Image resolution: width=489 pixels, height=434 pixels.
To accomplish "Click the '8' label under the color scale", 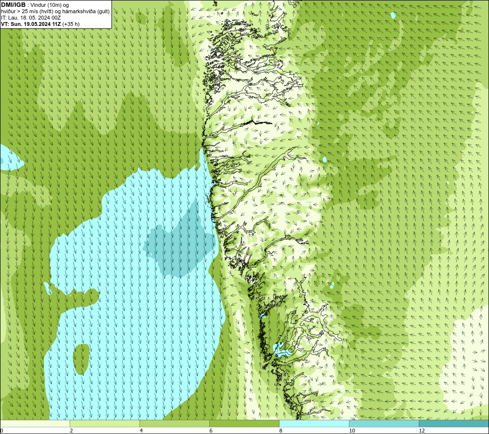I will [281, 431].
